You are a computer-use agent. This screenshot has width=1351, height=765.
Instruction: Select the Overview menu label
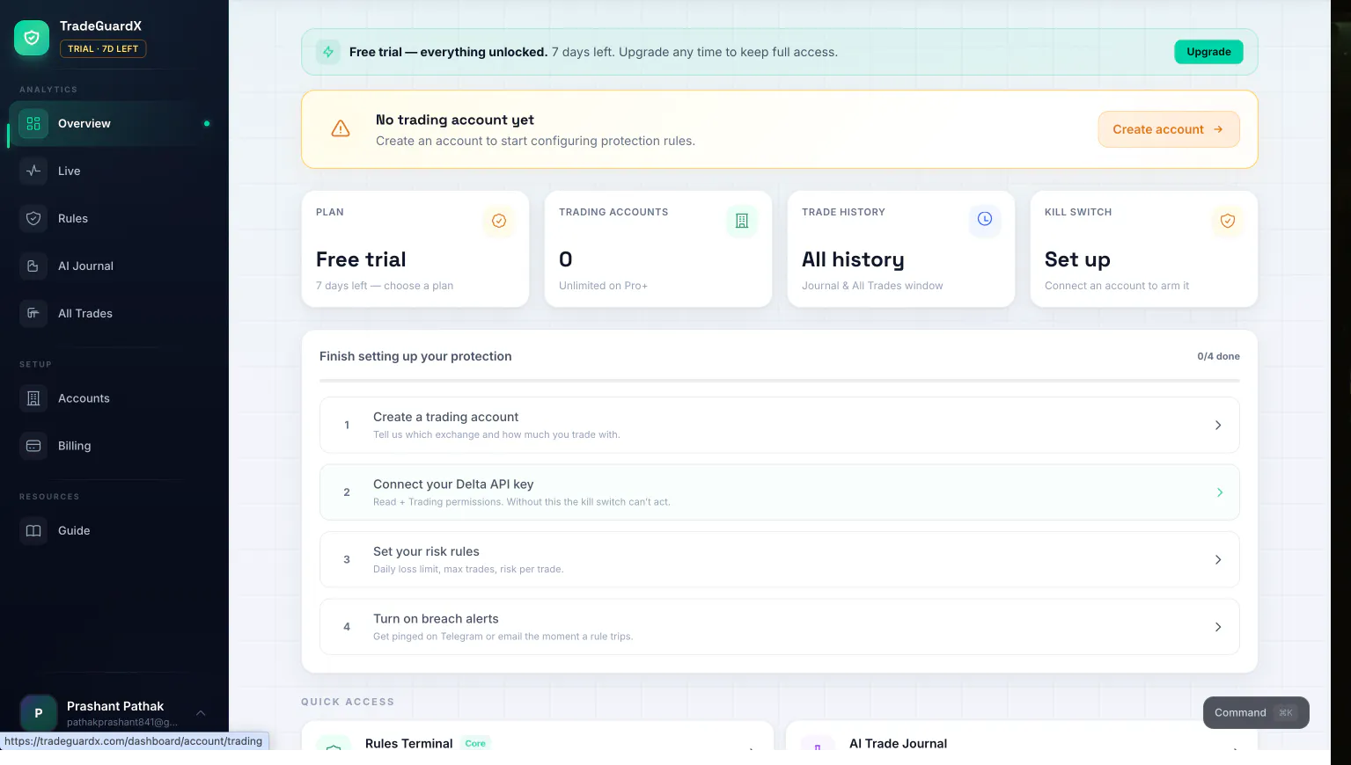[84, 124]
